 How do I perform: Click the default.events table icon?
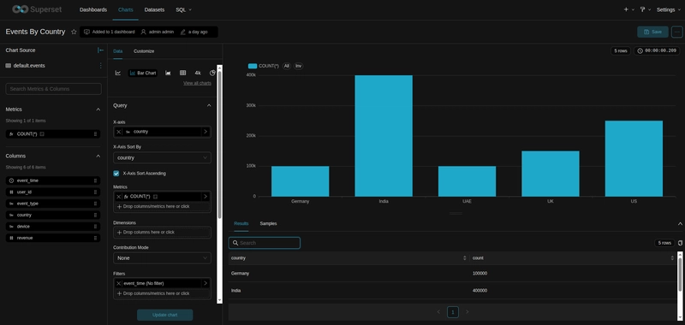tap(9, 66)
